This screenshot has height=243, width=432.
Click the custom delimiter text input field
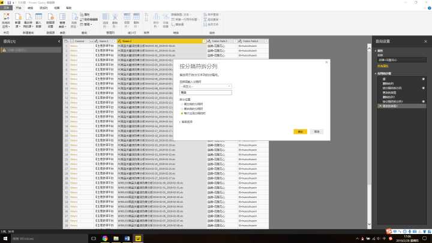tap(206, 92)
